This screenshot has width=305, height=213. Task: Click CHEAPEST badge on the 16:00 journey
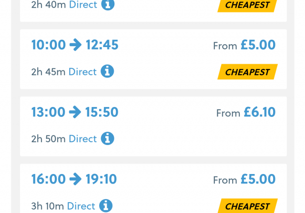point(247,206)
